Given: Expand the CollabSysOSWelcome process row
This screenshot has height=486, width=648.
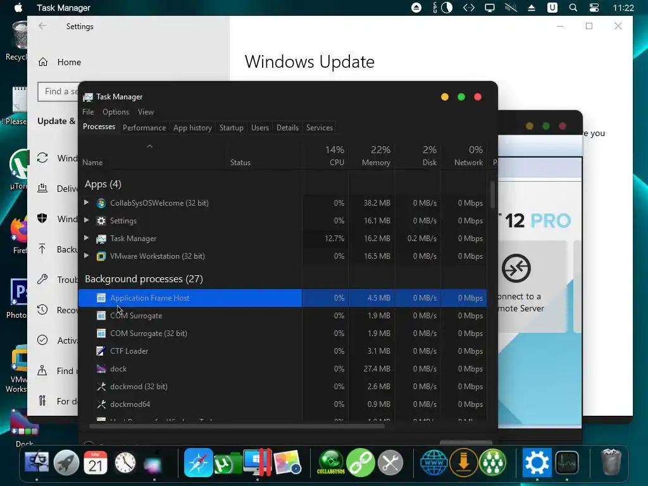Looking at the screenshot, I should (x=86, y=202).
